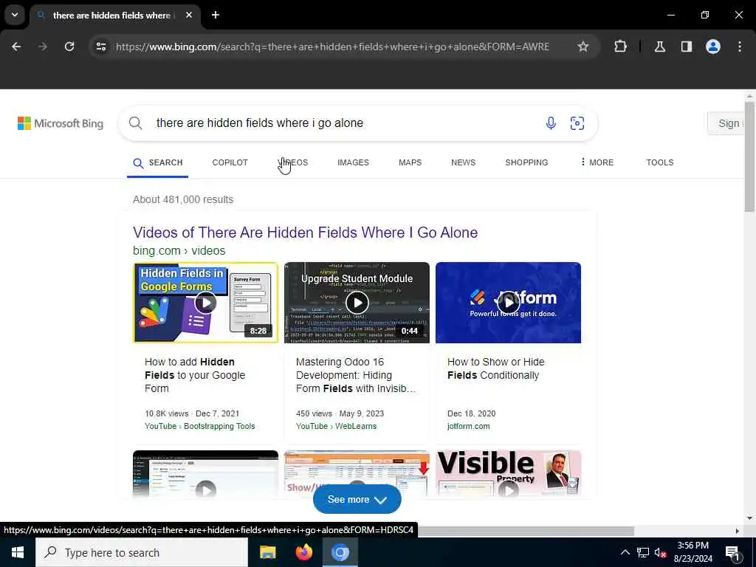Screen dimensions: 756x567
Task: Start voice search with microphone icon
Action: tap(551, 123)
